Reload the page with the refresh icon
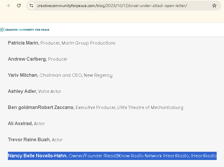The width and height of the screenshot is (224, 167). pos(19,6)
